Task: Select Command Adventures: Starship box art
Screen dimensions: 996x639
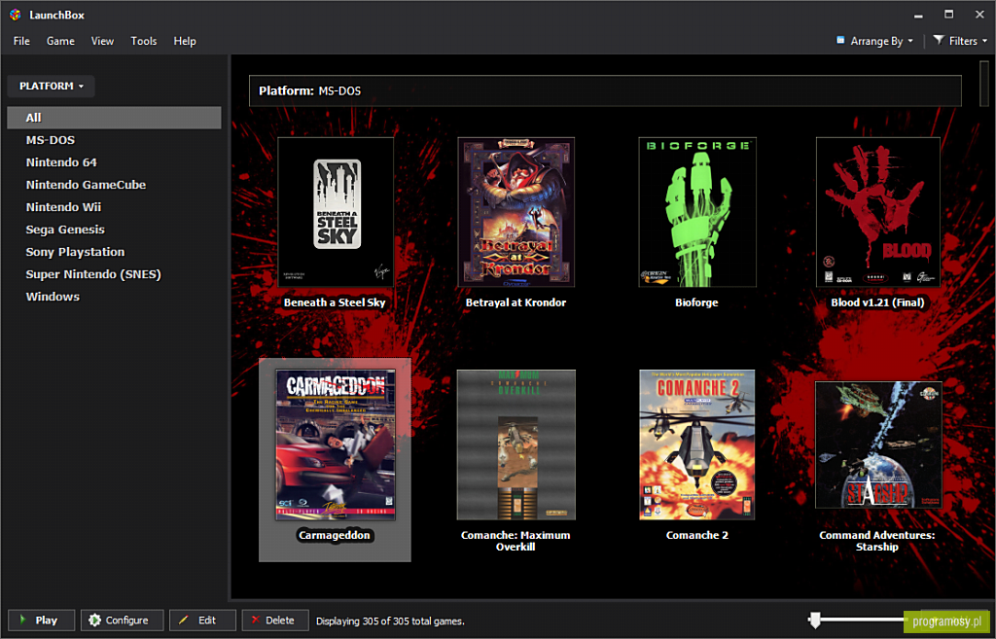Action: tap(878, 444)
